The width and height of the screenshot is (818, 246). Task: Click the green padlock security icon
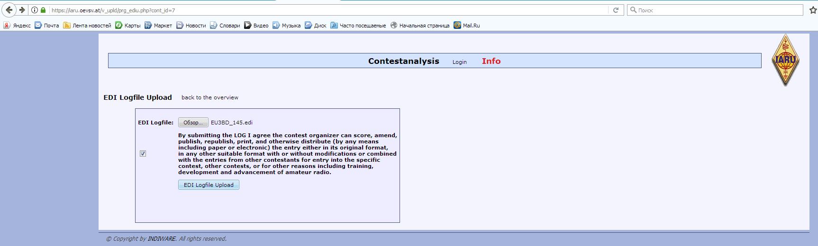tap(43, 10)
